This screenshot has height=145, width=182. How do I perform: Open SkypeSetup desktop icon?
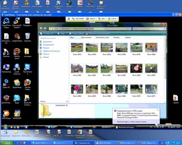pyautogui.click(x=17, y=84)
